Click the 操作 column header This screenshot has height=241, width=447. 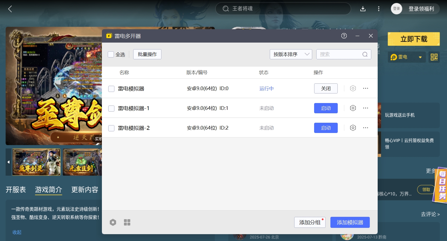tap(318, 73)
